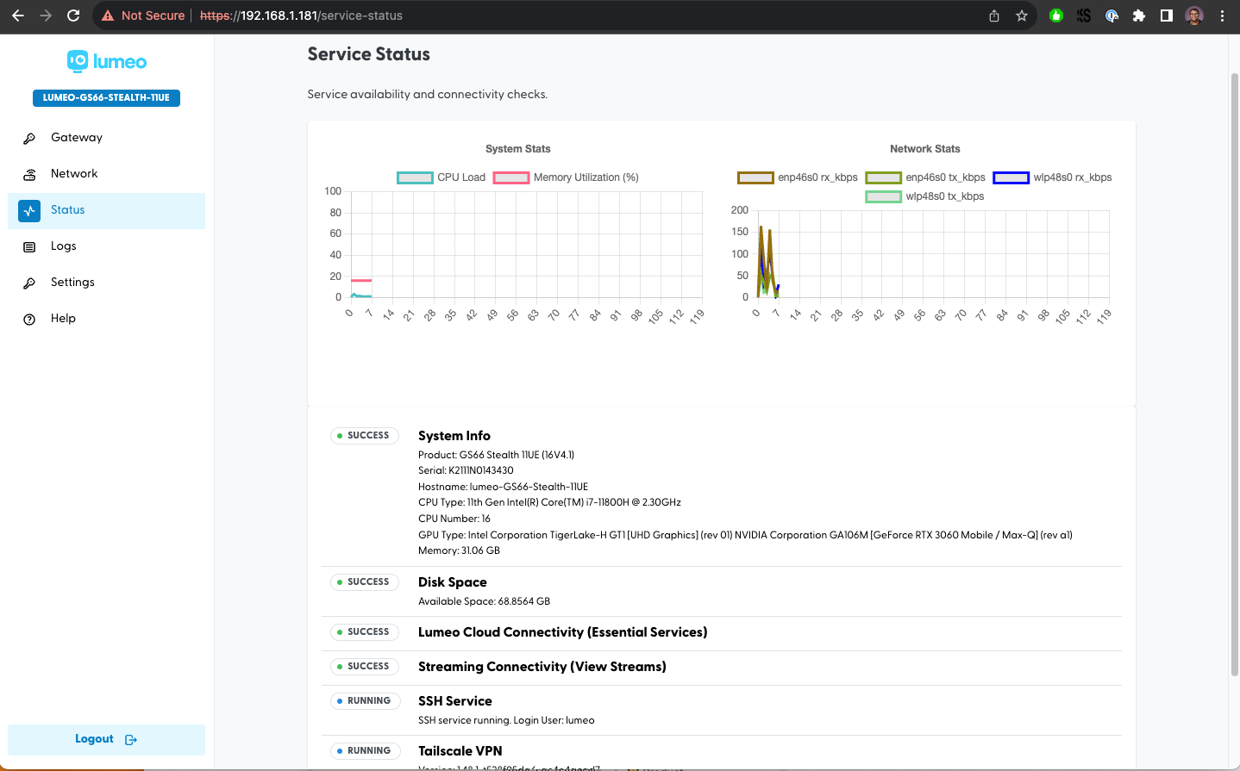Toggle the browser side panel icon
Viewport: 1240px width, 771px height.
click(x=1167, y=16)
